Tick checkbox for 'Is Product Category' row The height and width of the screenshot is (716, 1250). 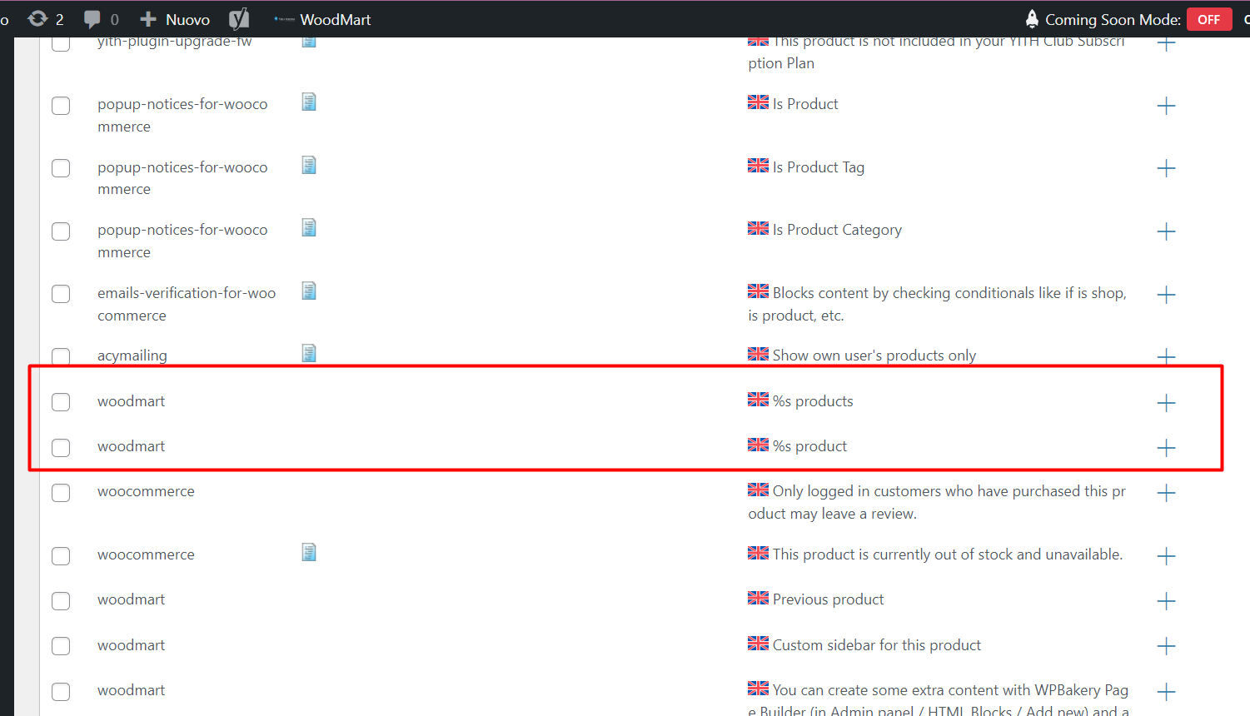(x=61, y=231)
